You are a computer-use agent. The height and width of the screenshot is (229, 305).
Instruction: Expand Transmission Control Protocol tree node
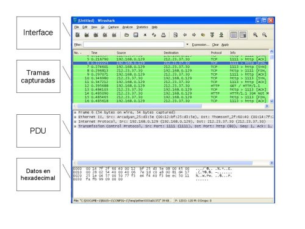click(x=75, y=126)
